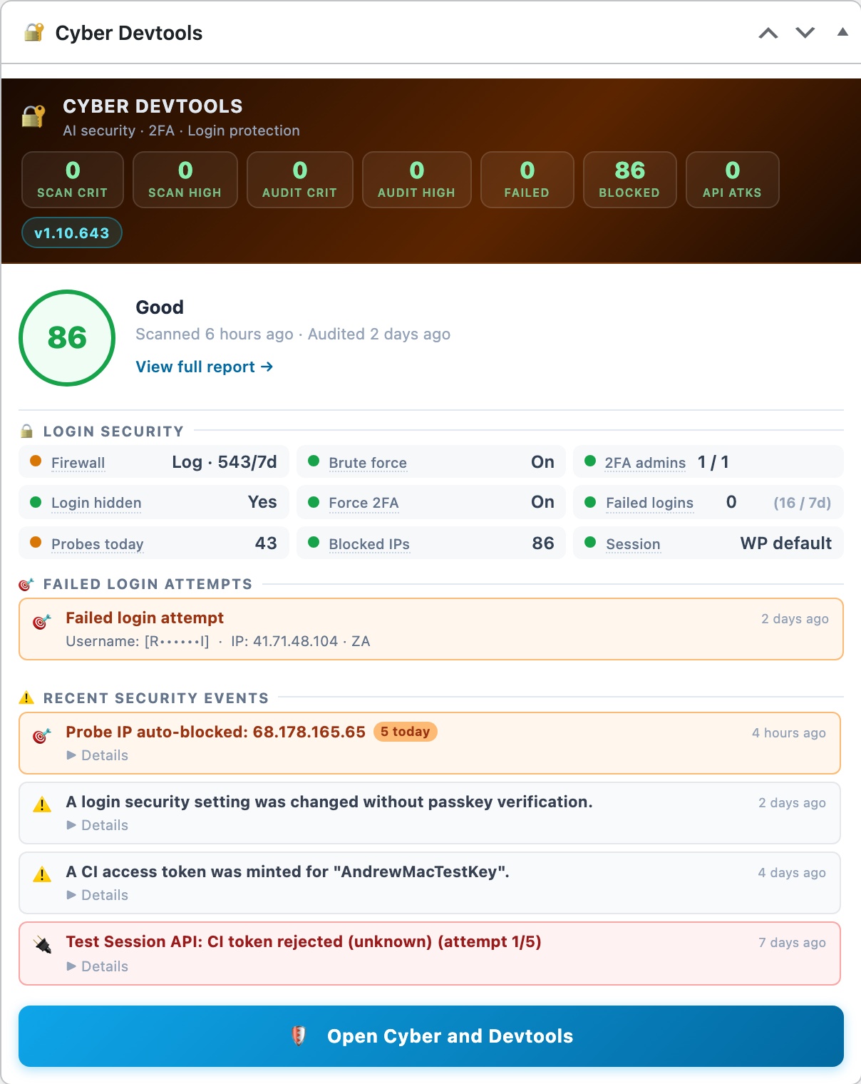
Task: Click the IP: 41.71.48.104 text
Action: click(284, 641)
